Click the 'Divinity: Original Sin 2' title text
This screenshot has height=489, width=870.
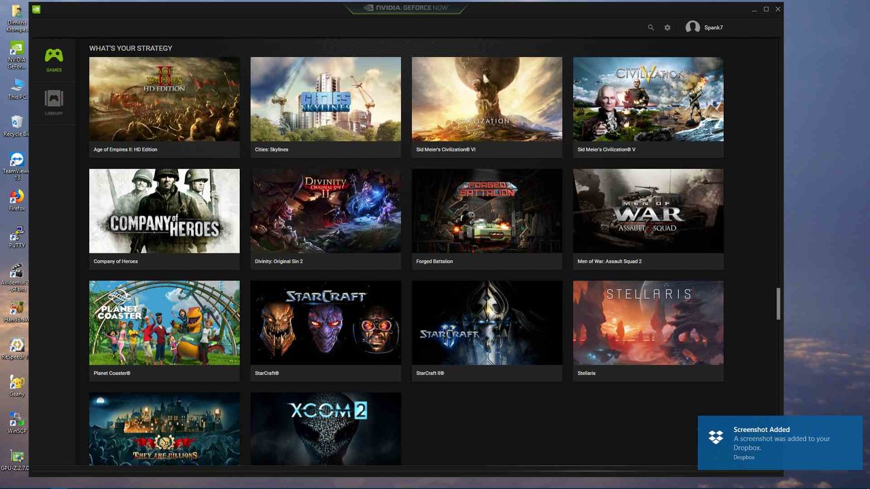coord(279,261)
